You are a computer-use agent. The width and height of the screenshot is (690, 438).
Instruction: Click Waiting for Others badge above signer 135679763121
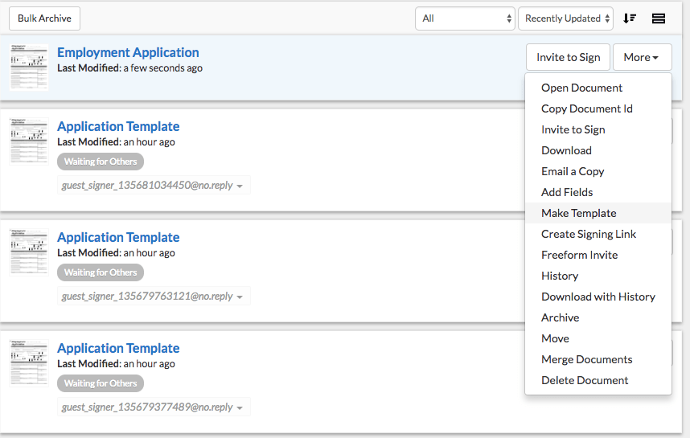coord(101,272)
